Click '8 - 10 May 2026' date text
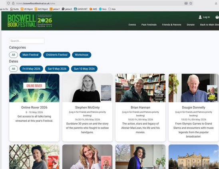This screenshot has height=169, width=219. [x=34, y=112]
